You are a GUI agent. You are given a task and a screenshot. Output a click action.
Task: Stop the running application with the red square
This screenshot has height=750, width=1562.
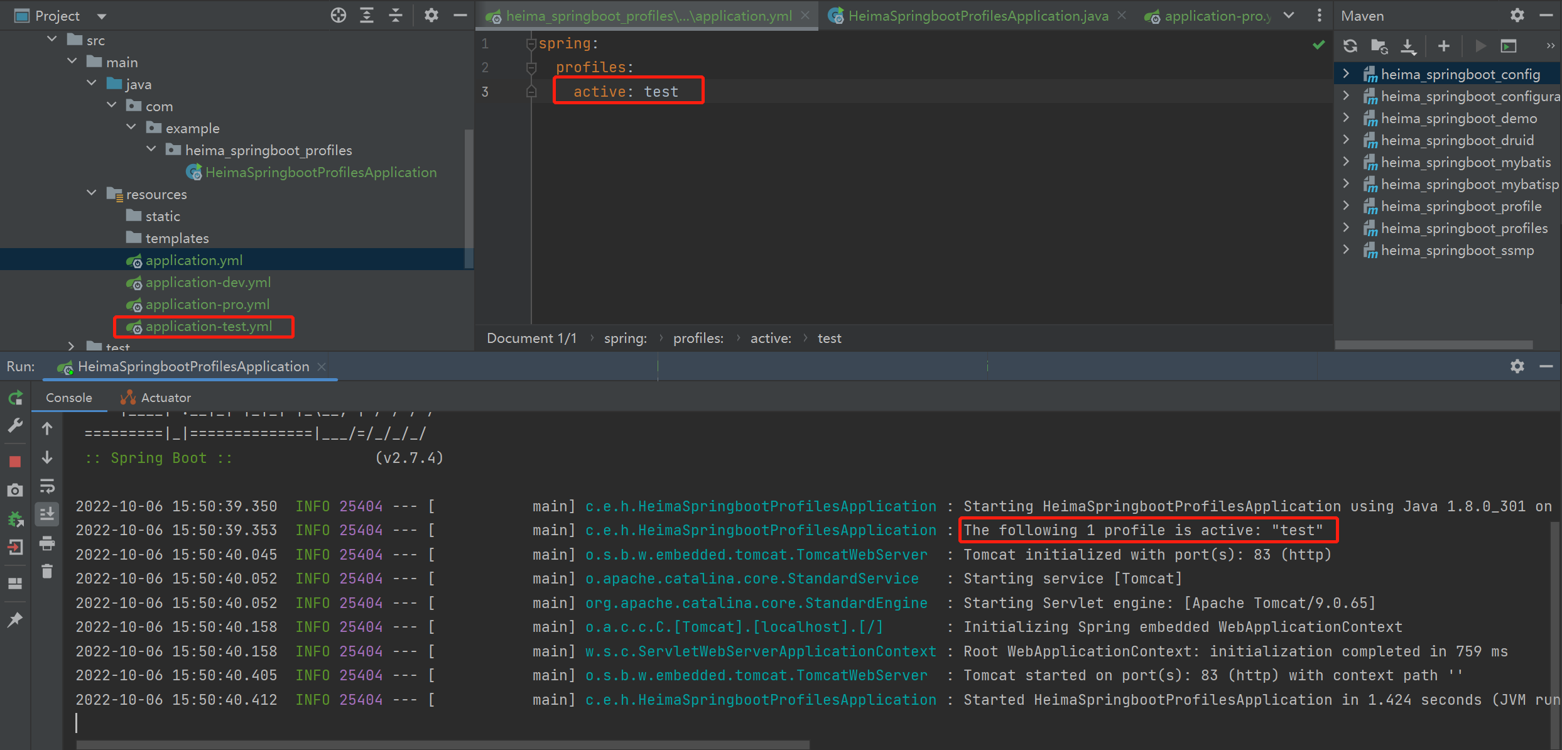point(16,462)
